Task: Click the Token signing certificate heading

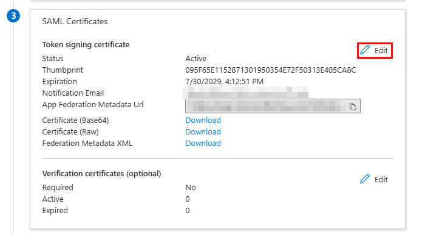Action: 86,44
